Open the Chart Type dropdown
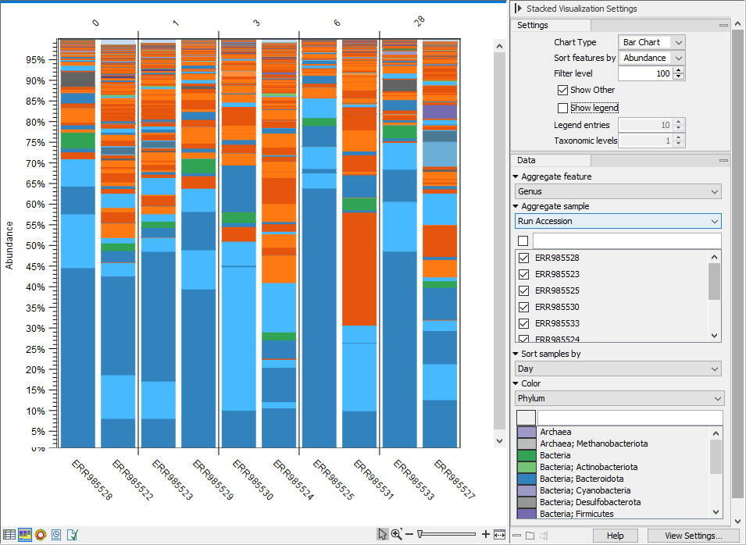Image resolution: width=746 pixels, height=545 pixels. [651, 42]
